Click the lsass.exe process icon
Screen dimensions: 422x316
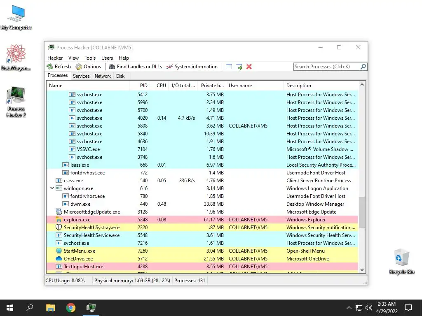click(66, 165)
